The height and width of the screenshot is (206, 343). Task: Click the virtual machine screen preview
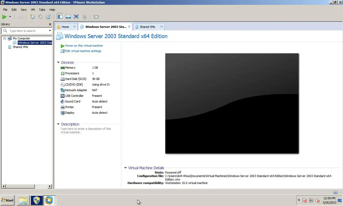click(x=232, y=103)
